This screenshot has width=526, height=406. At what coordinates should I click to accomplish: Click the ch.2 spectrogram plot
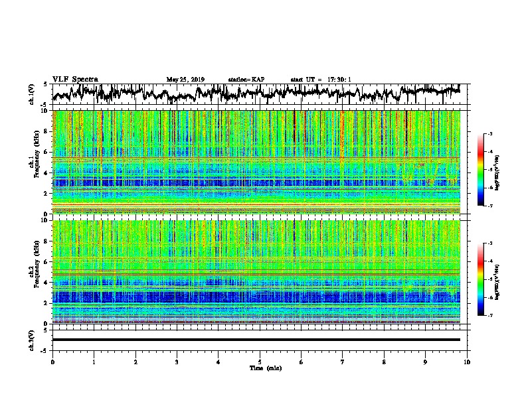pos(256,272)
